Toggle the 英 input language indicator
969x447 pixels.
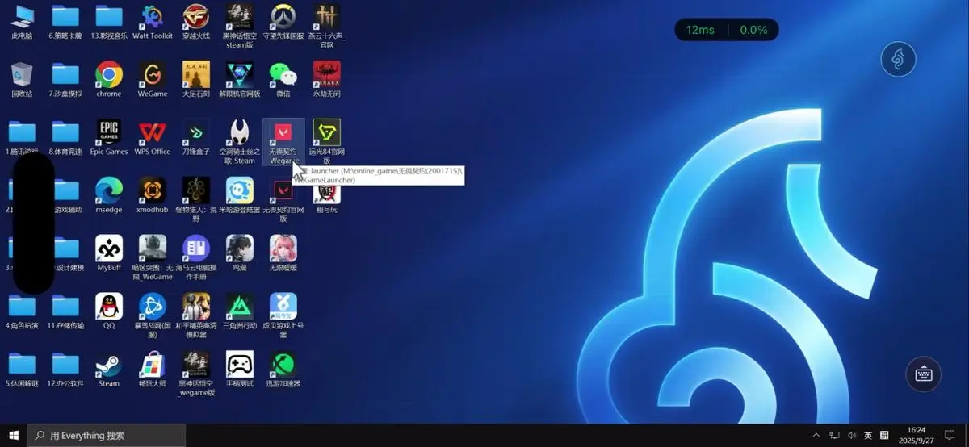(868, 436)
